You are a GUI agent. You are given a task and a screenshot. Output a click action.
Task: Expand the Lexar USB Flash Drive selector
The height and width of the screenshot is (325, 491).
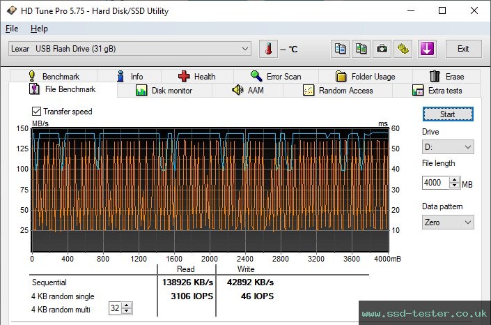(130, 49)
